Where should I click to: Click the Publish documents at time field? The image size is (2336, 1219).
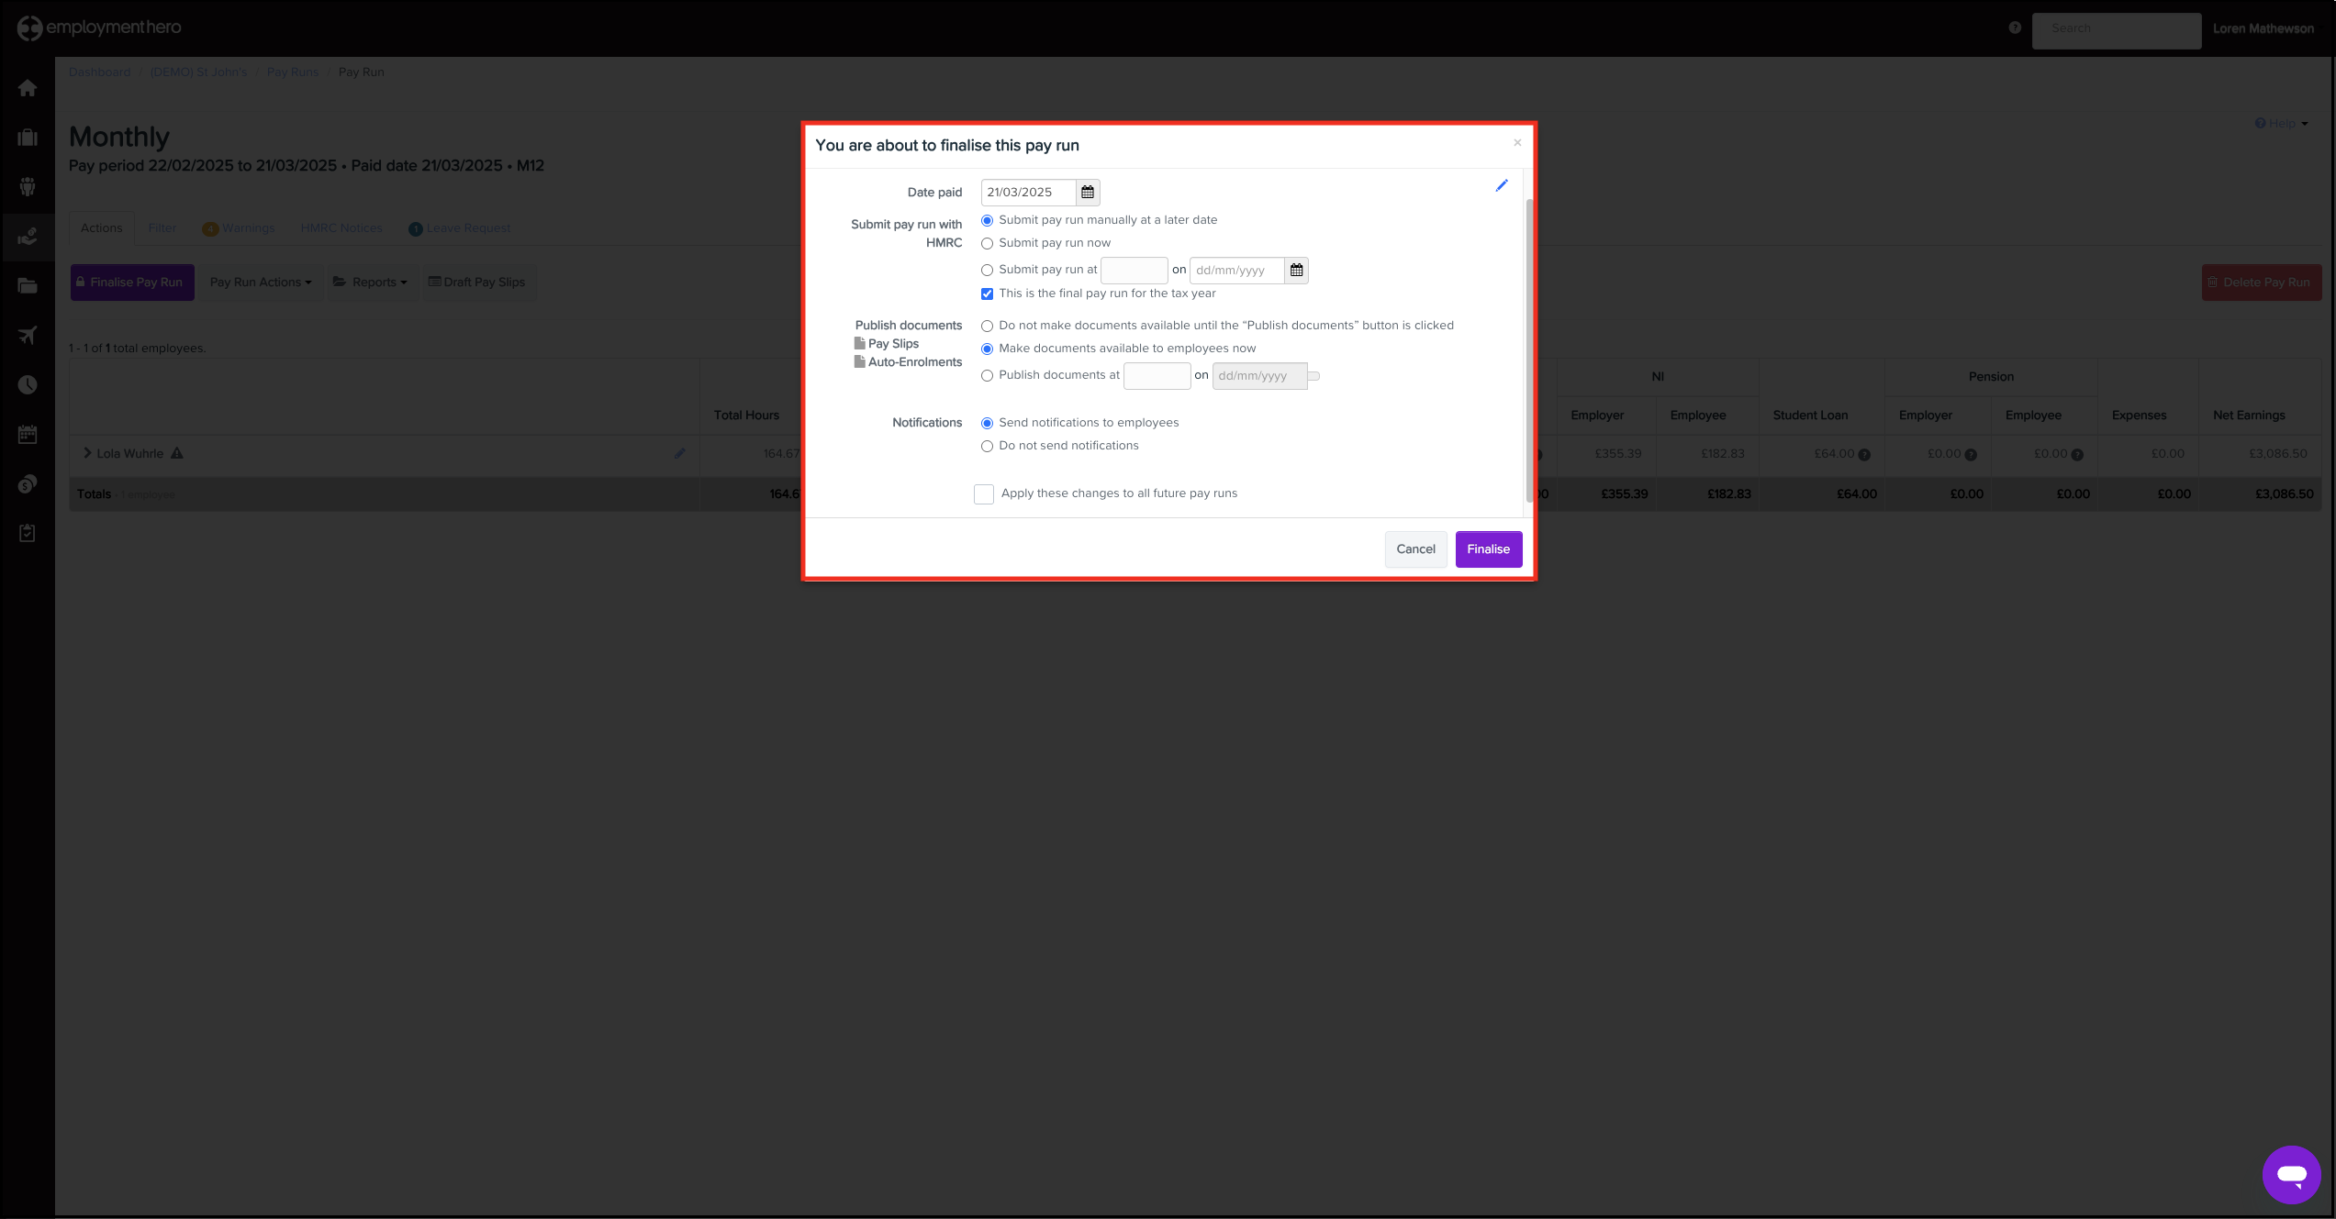1157,375
